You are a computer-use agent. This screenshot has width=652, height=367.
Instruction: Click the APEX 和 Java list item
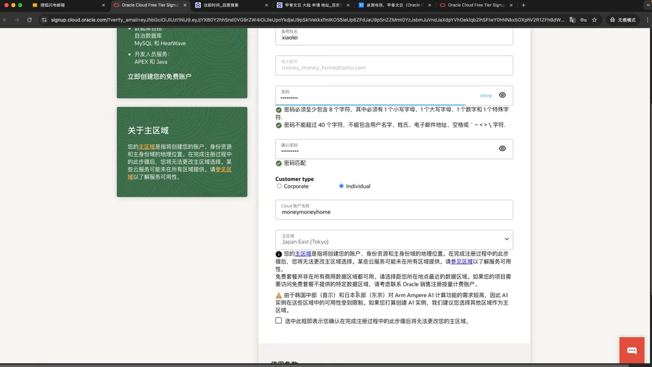tap(151, 62)
